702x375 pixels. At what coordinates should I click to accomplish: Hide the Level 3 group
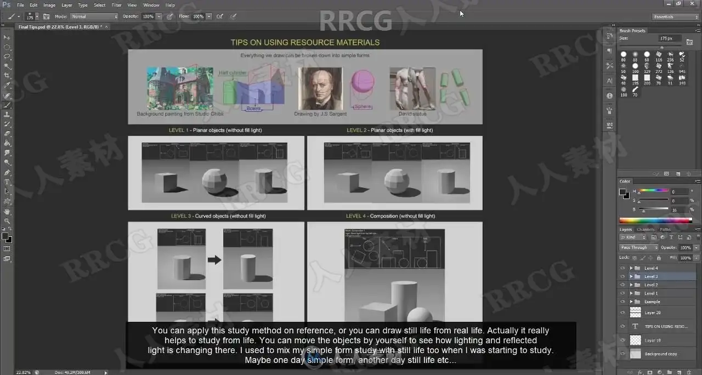[622, 276]
